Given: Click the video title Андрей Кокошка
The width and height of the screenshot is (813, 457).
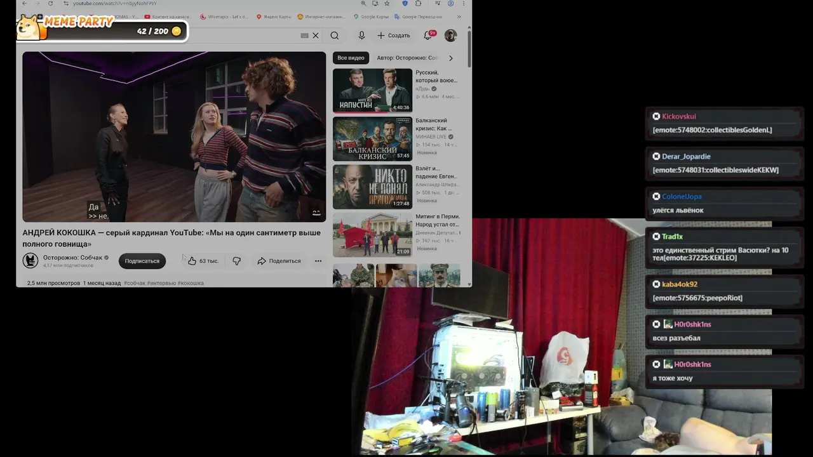Looking at the screenshot, I should click(x=171, y=238).
